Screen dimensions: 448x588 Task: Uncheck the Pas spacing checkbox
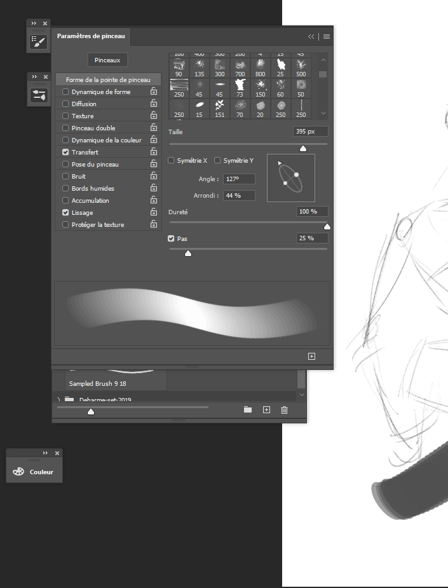click(x=171, y=238)
